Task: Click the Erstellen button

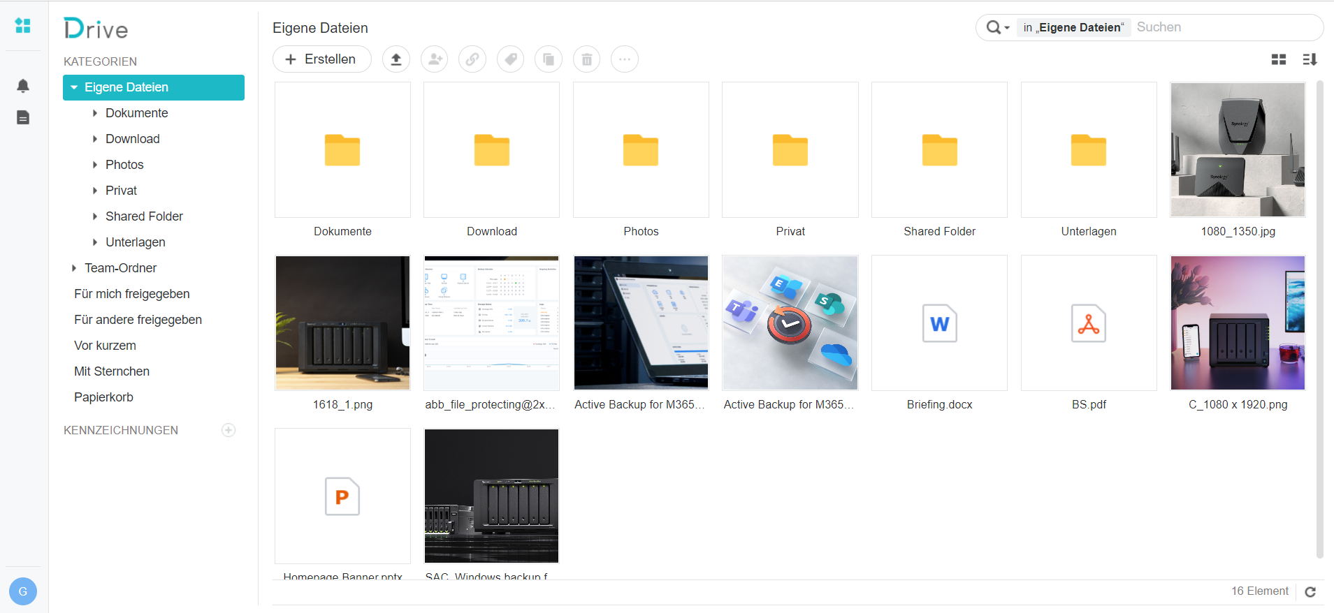Action: pos(321,59)
